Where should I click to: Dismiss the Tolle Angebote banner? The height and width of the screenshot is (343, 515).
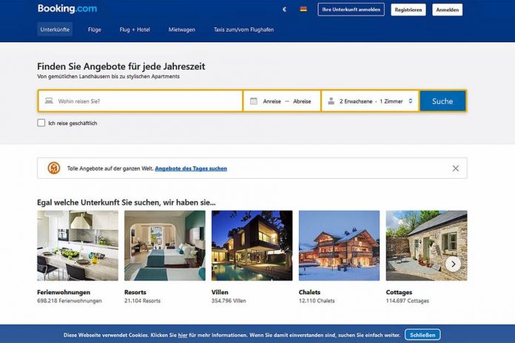pyautogui.click(x=456, y=169)
